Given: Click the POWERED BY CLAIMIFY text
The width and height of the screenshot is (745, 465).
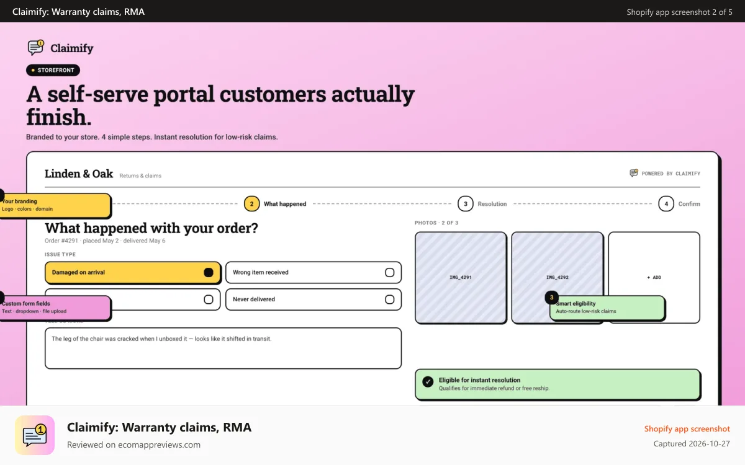Looking at the screenshot, I should click(x=671, y=174).
